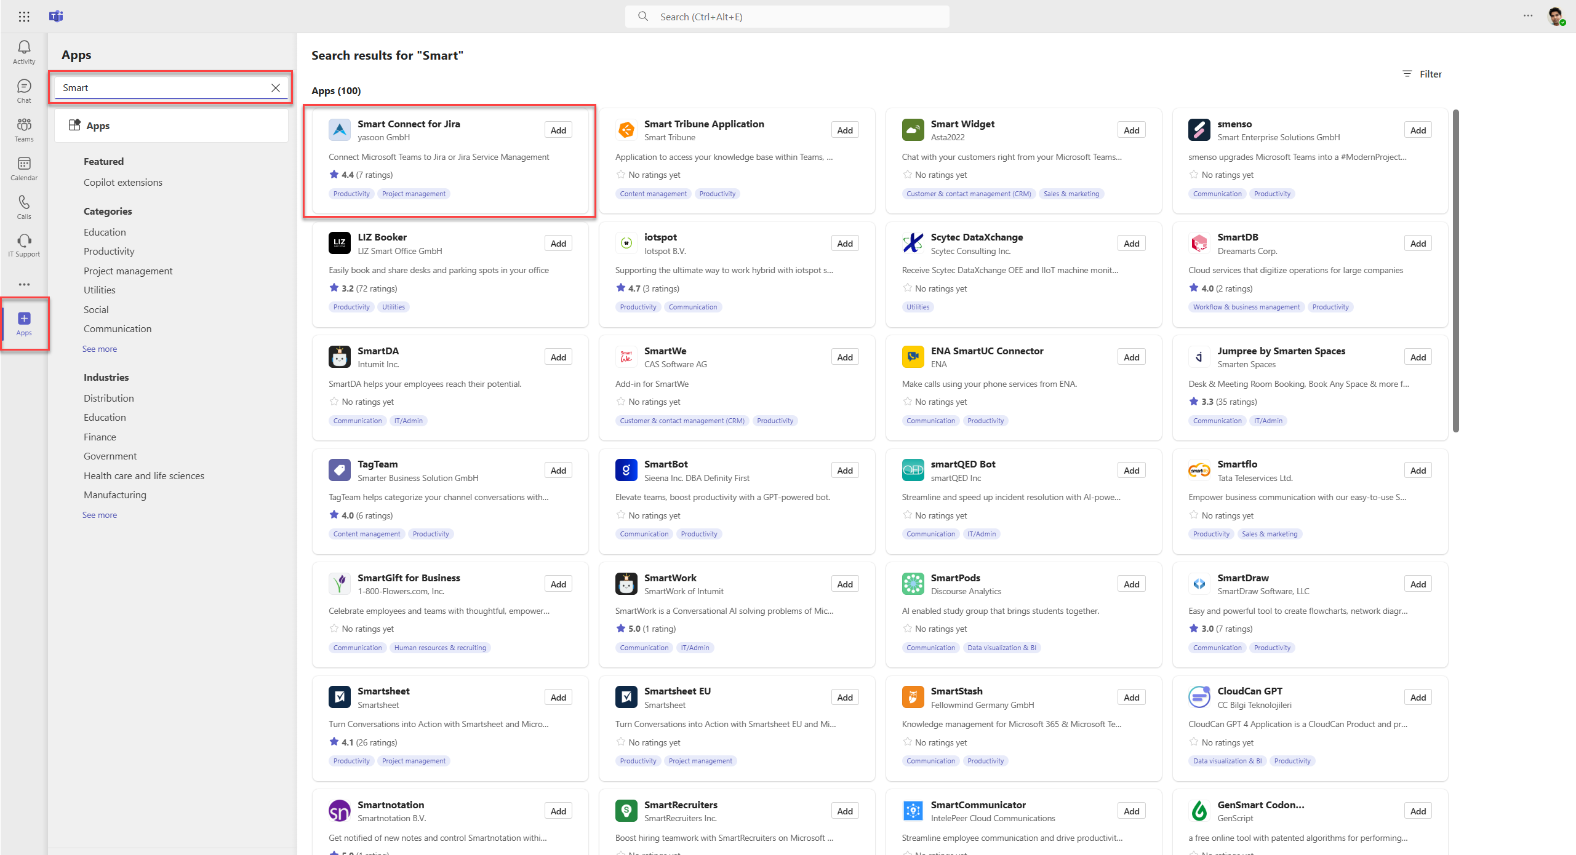Viewport: 1576px width, 855px height.
Task: Click the results vertical scrollbar
Action: click(1456, 271)
